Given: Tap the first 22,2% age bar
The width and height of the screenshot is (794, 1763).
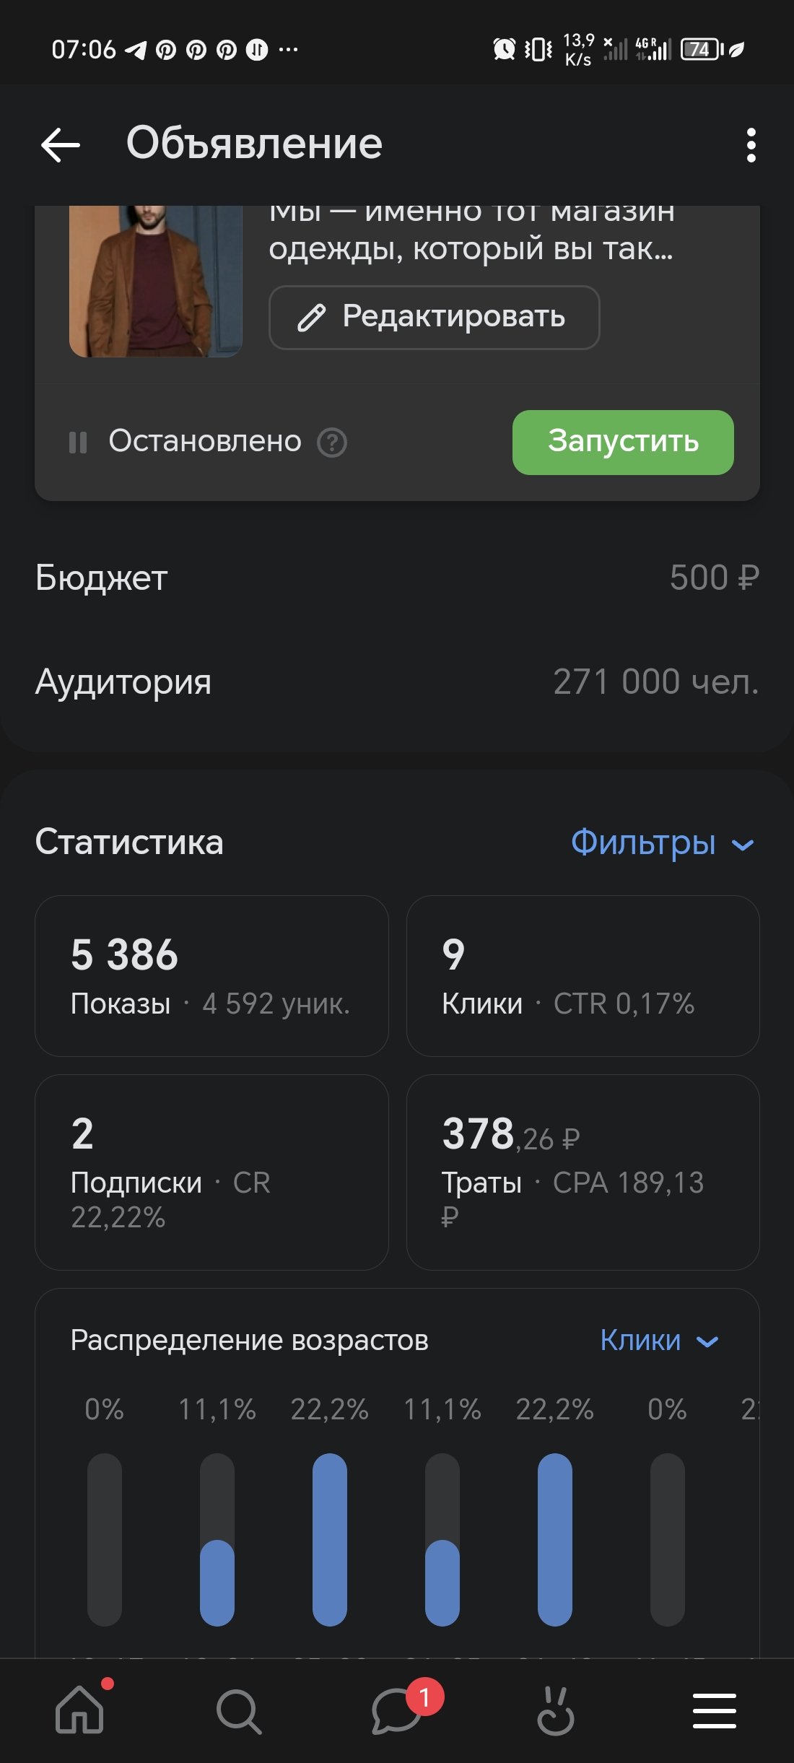Looking at the screenshot, I should pos(330,1539).
